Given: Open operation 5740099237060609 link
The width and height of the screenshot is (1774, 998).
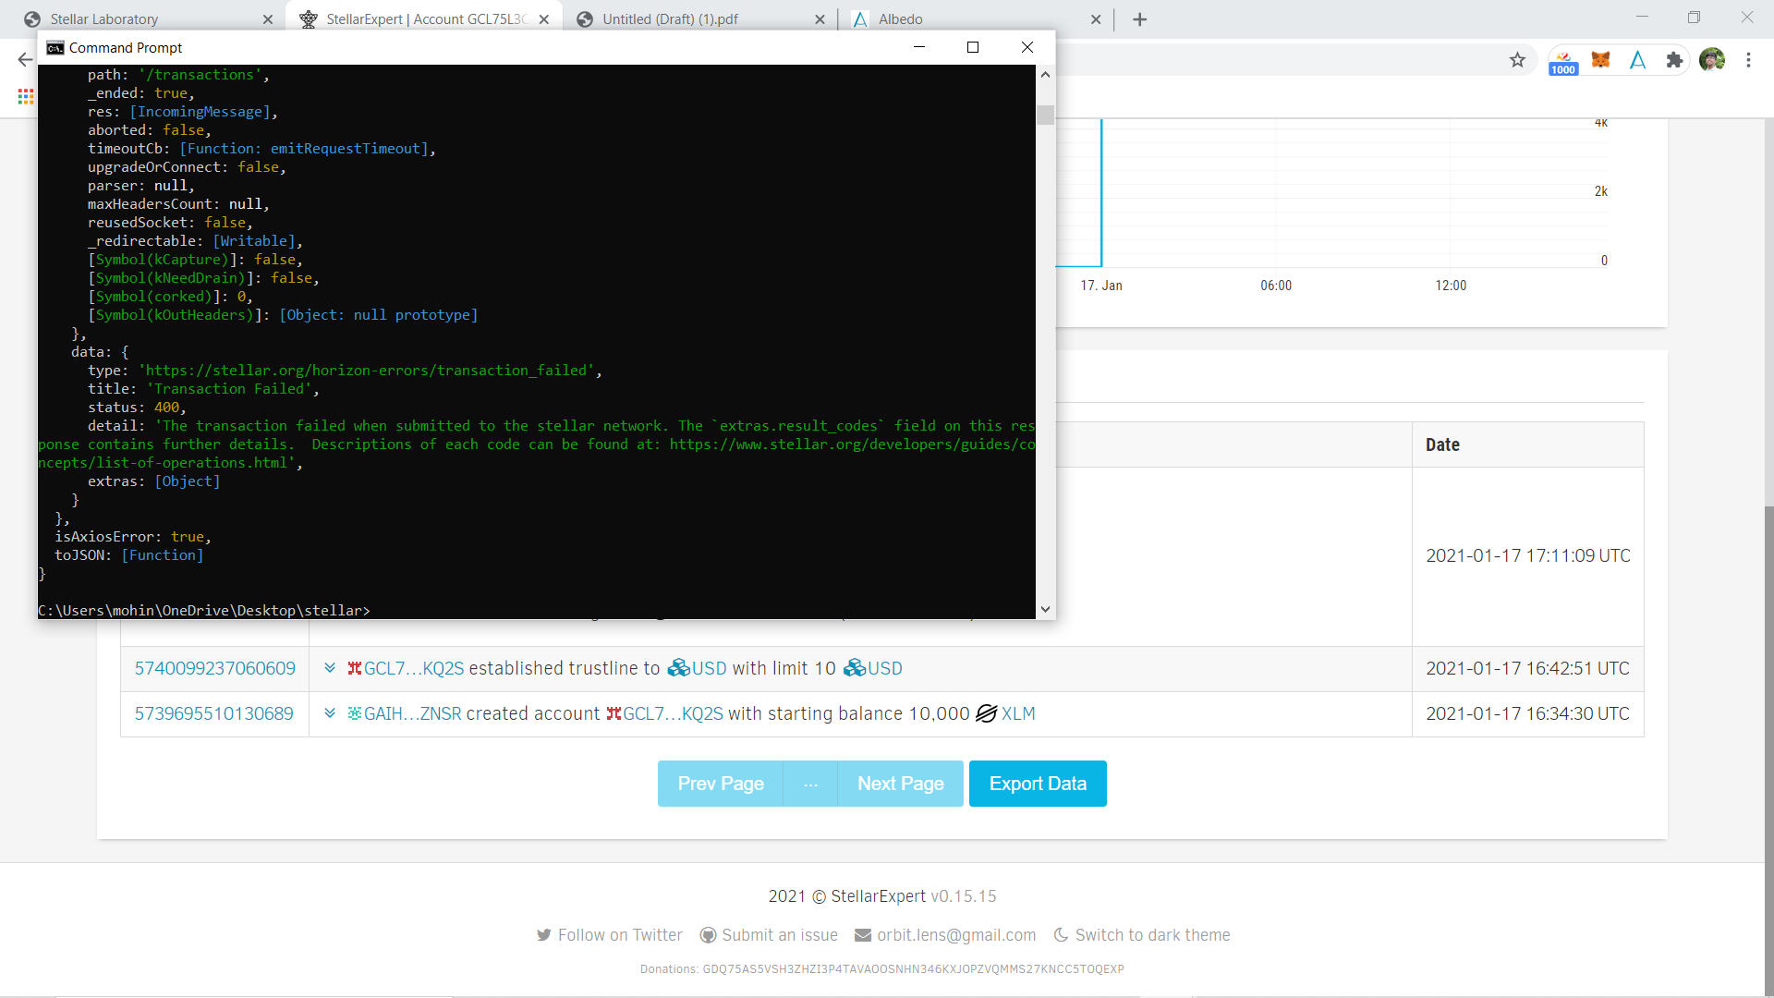Looking at the screenshot, I should click(x=215, y=668).
